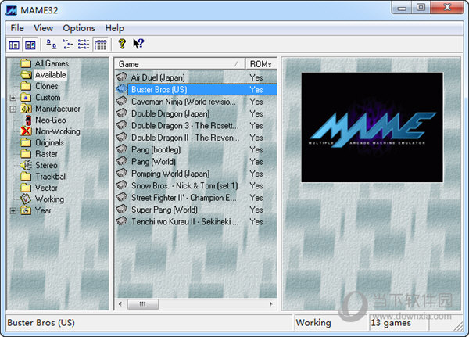This screenshot has width=469, height=337.
Task: Select the Non-Working folder
Action: 58,131
